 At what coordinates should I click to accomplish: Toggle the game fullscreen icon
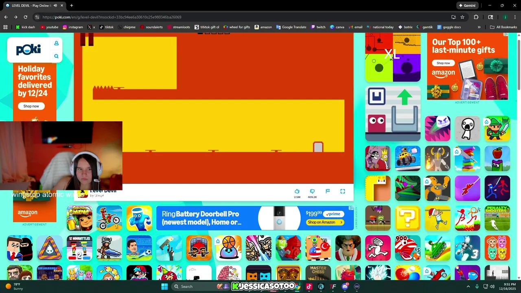click(343, 191)
